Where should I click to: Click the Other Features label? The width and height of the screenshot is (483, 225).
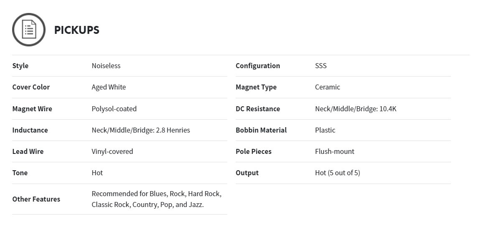pyautogui.click(x=36, y=199)
